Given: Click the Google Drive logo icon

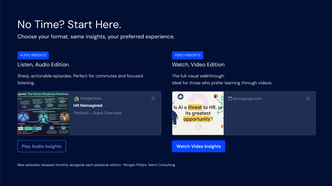Looking at the screenshot, I should tap(76, 99).
